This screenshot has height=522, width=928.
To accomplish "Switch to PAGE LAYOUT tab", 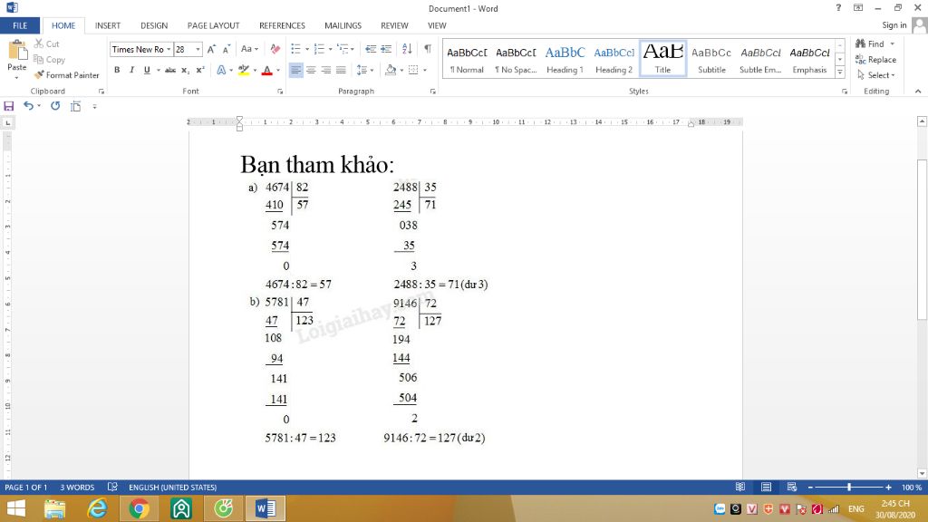I will pos(213,25).
